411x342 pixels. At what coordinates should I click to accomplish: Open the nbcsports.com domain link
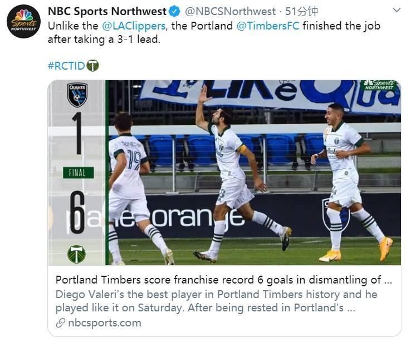(x=104, y=323)
